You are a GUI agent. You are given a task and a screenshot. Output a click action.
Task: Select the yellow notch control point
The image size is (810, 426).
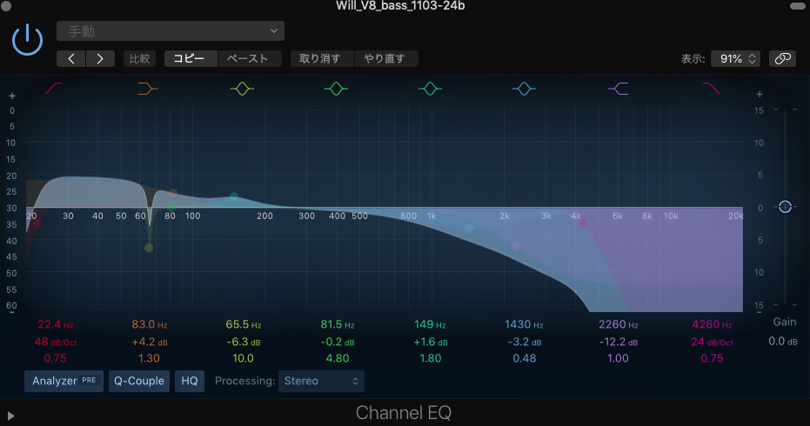pyautogui.click(x=149, y=248)
